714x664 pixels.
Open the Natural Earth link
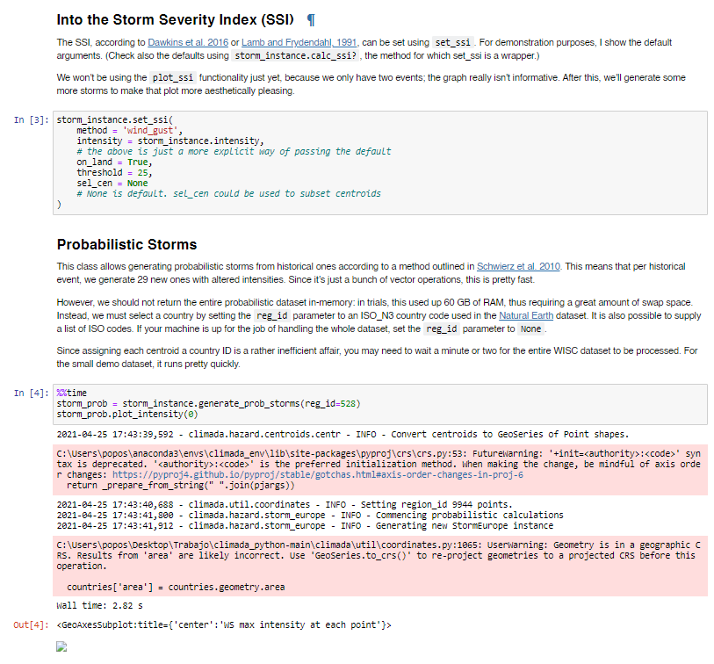click(x=527, y=314)
